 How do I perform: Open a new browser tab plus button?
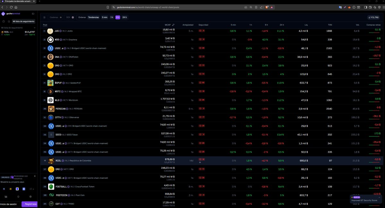click(x=39, y=2)
